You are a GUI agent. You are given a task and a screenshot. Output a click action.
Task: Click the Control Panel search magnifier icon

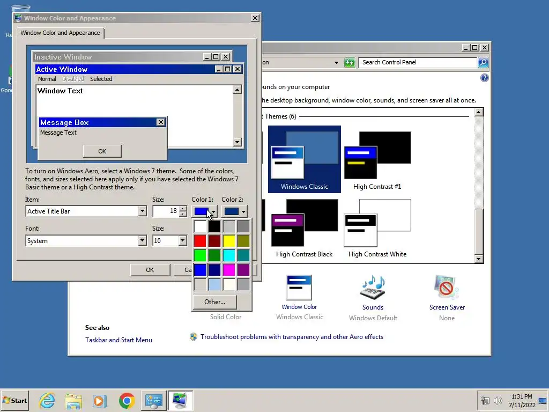point(483,62)
